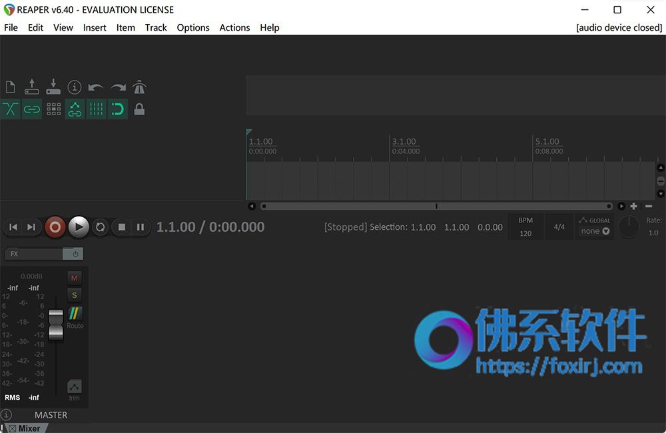Toggle the lock icon in toolbar
The image size is (666, 433).
(x=139, y=109)
